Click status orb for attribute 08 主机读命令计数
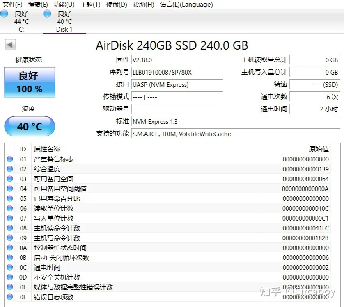This screenshot has height=307, width=344. (x=10, y=228)
